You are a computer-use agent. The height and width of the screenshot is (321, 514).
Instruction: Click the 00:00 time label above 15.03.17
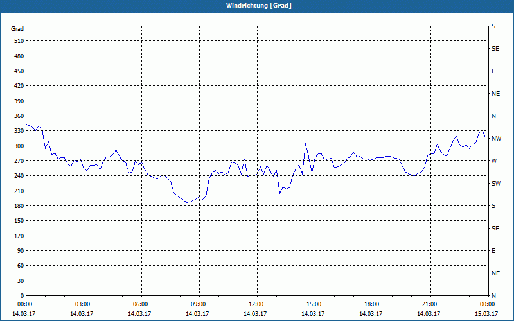click(487, 304)
